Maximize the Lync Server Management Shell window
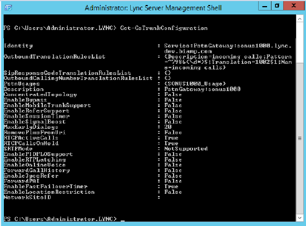Screen dimensions: 306x226 [x=277, y=6]
